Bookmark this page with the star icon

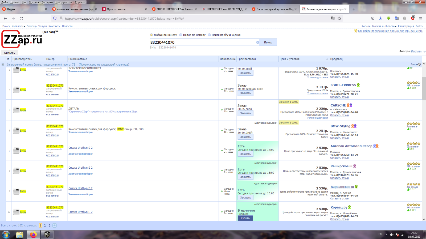click(339, 18)
